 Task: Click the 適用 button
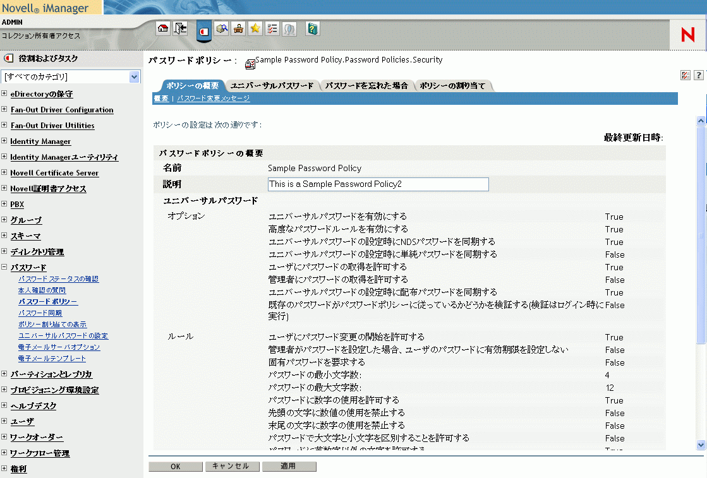click(289, 466)
